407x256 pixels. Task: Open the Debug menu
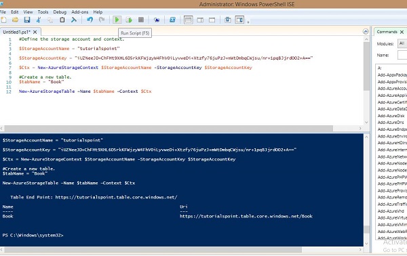60,12
